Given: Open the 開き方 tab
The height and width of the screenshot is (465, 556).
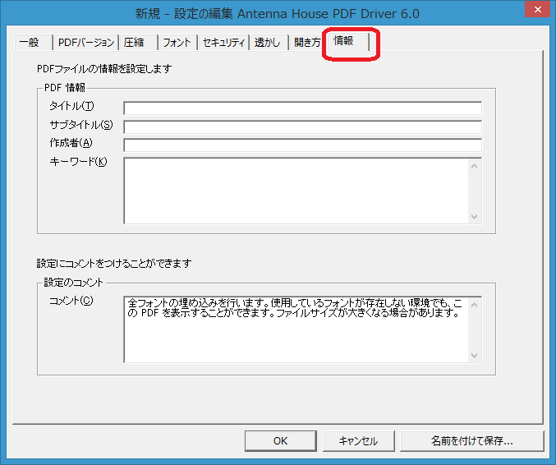Looking at the screenshot, I should 306,43.
